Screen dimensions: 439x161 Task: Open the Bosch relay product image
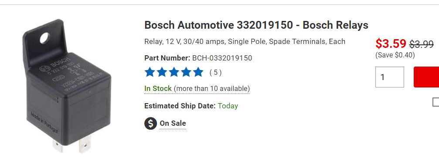tap(67, 86)
